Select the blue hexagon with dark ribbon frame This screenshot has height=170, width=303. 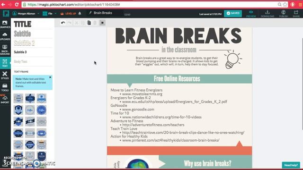(18, 121)
